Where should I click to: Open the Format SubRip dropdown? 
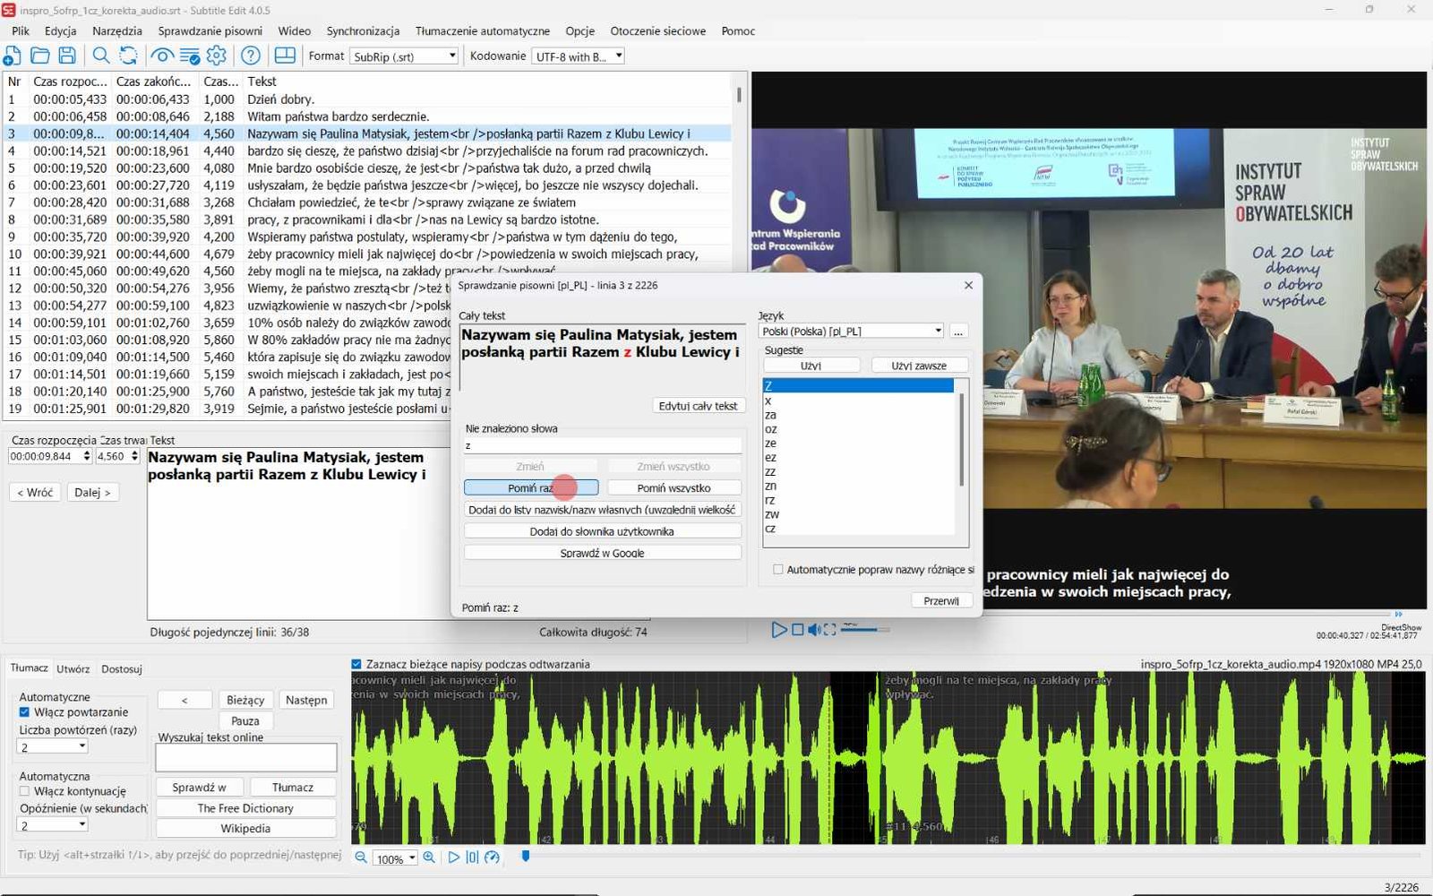pos(403,56)
